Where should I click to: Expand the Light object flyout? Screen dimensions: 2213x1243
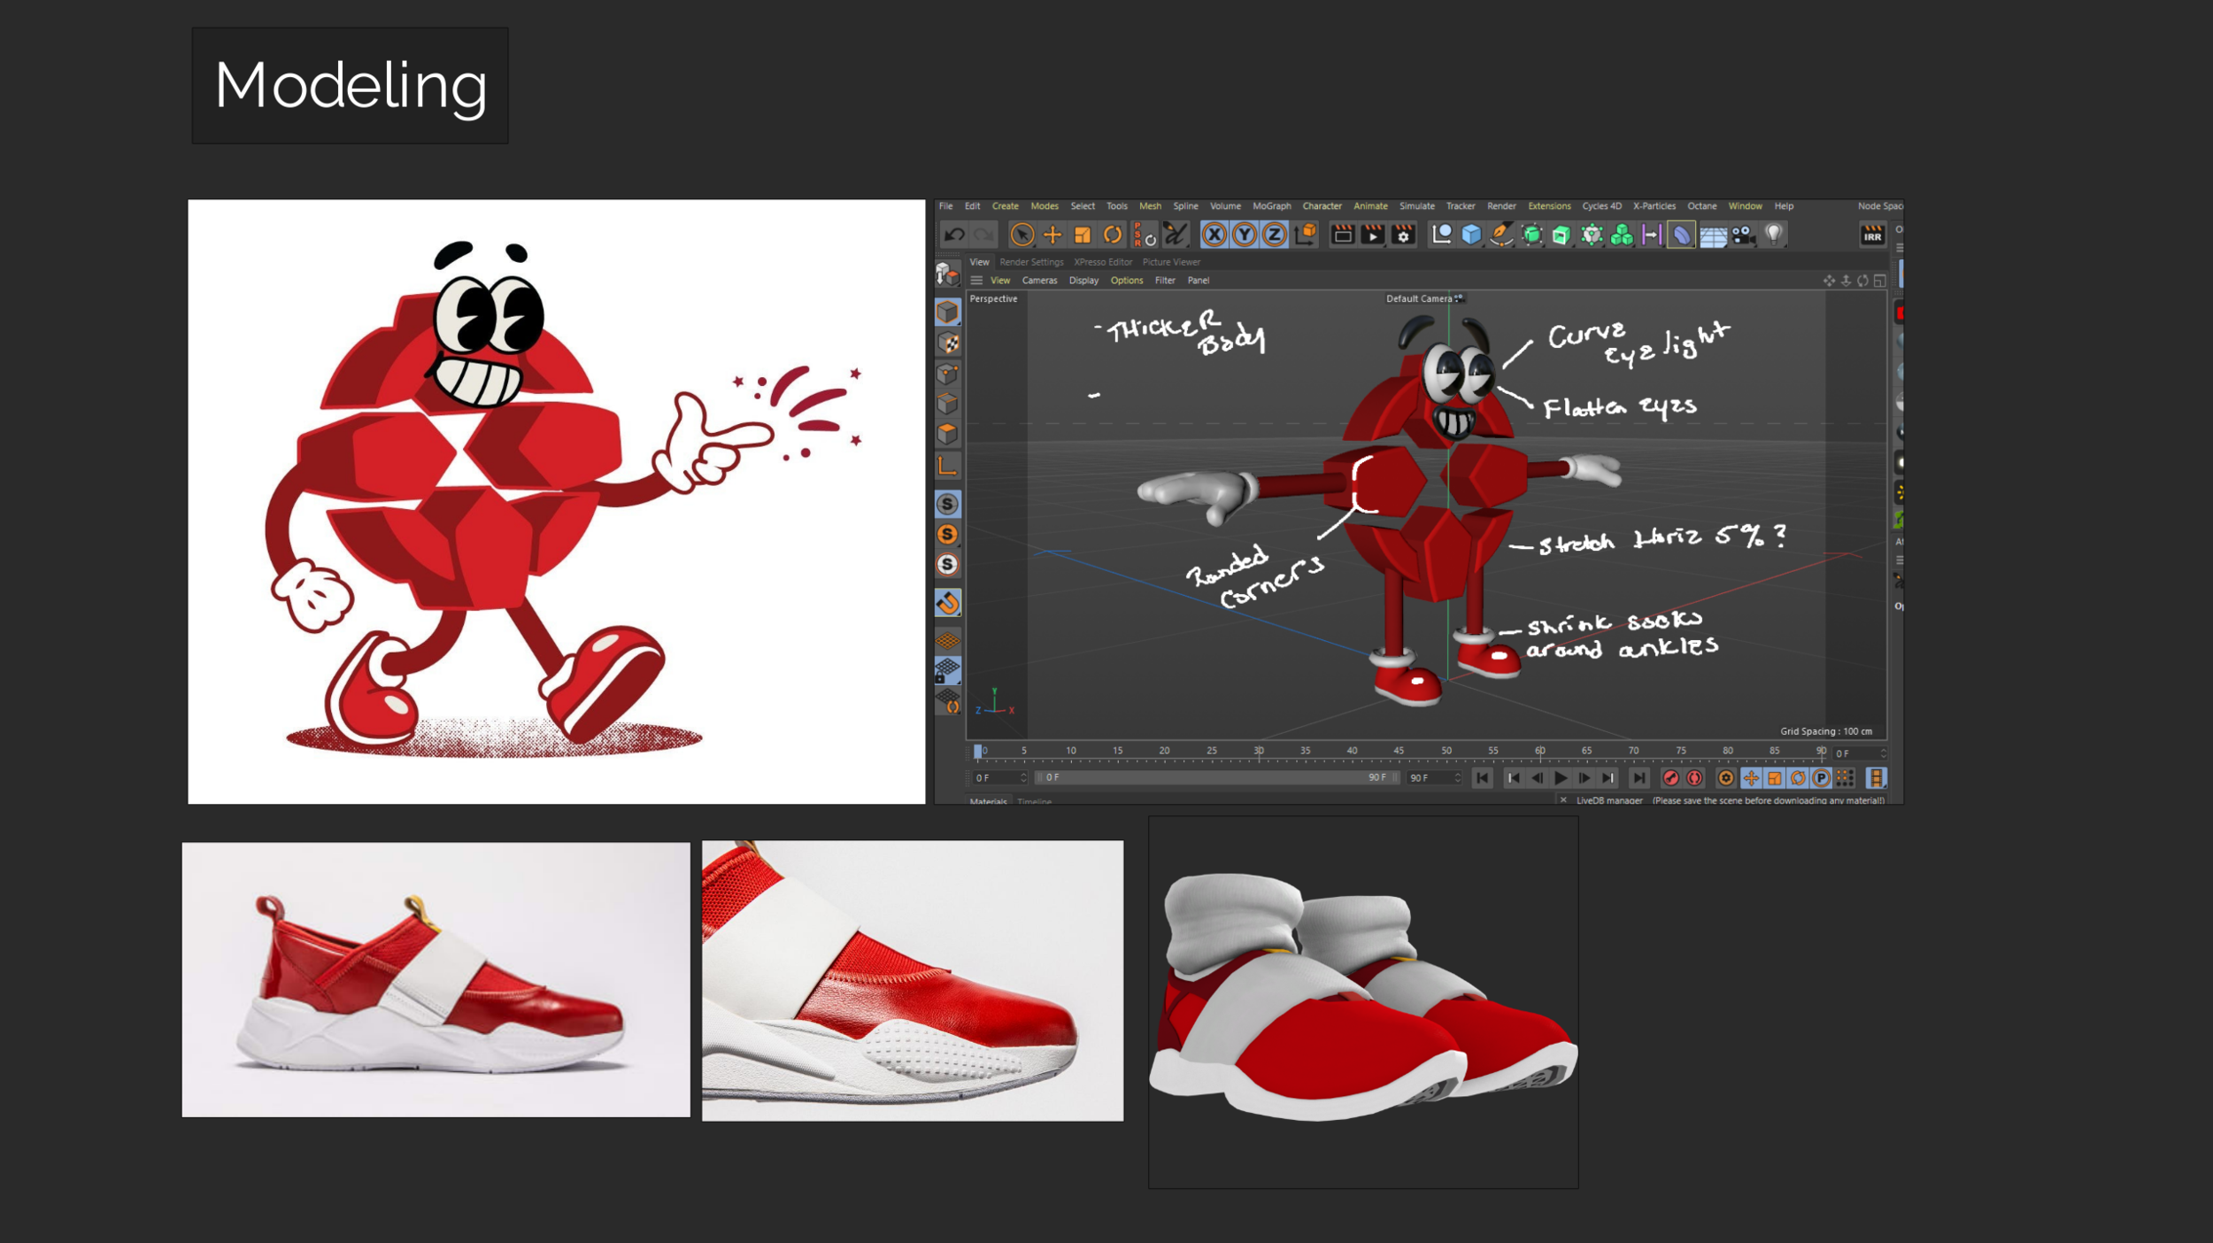point(1774,235)
